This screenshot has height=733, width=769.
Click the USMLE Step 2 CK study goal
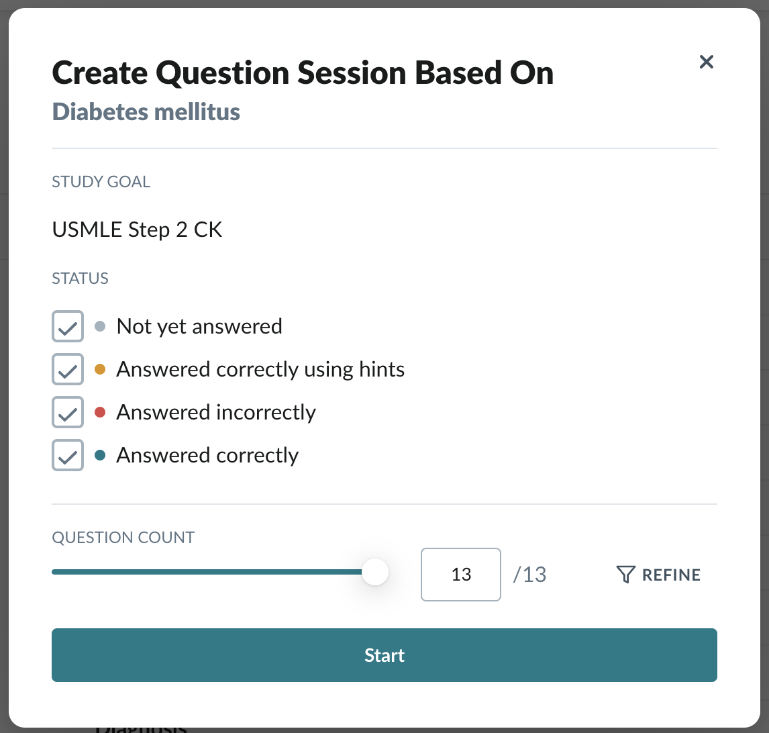(138, 230)
